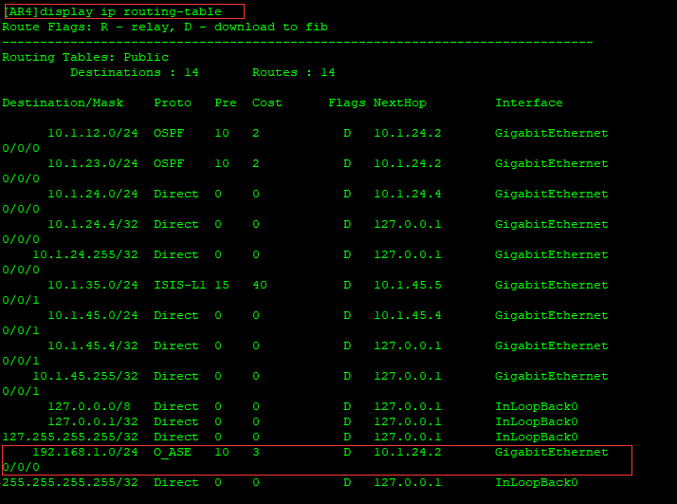
Task: Click destination 255.255.255.255/32
Action: click(x=70, y=482)
